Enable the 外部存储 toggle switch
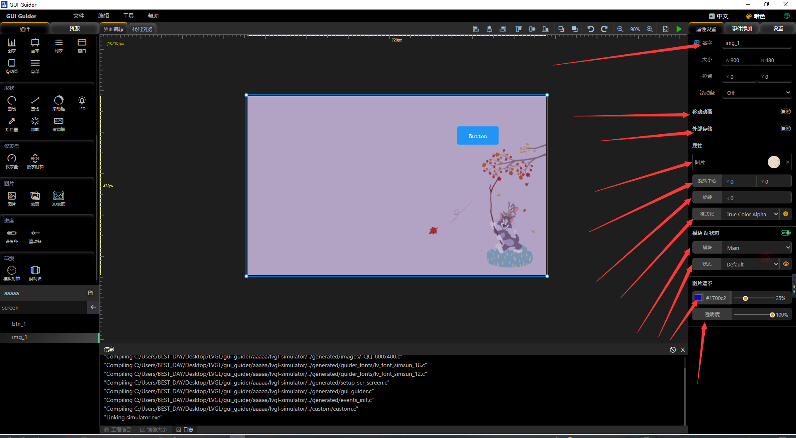The width and height of the screenshot is (796, 438). (x=785, y=128)
